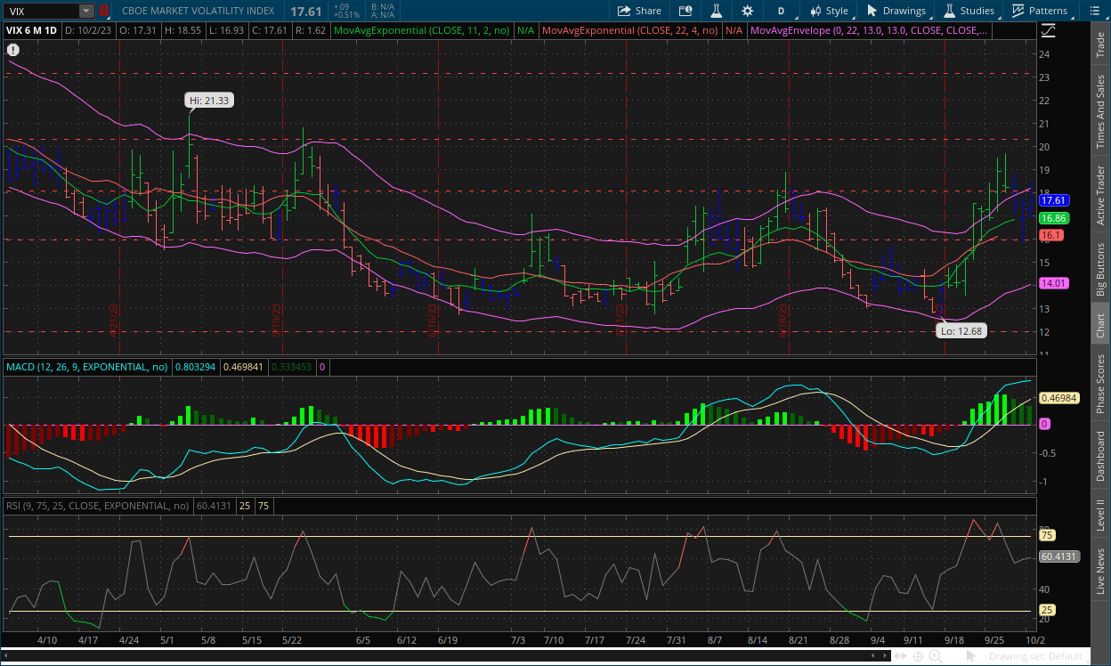
Task: Click the 17.61 blue price tag on axis
Action: click(x=1054, y=200)
